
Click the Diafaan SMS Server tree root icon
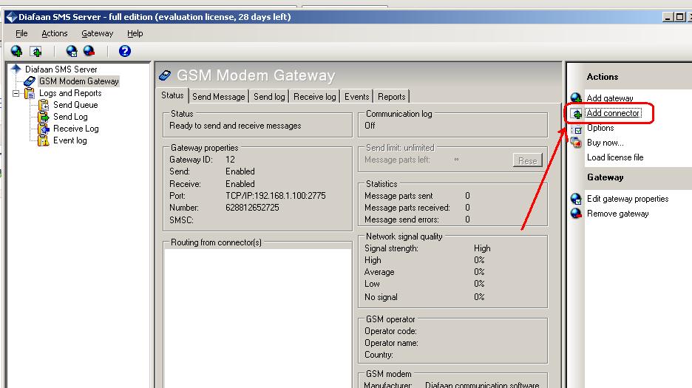(16, 69)
